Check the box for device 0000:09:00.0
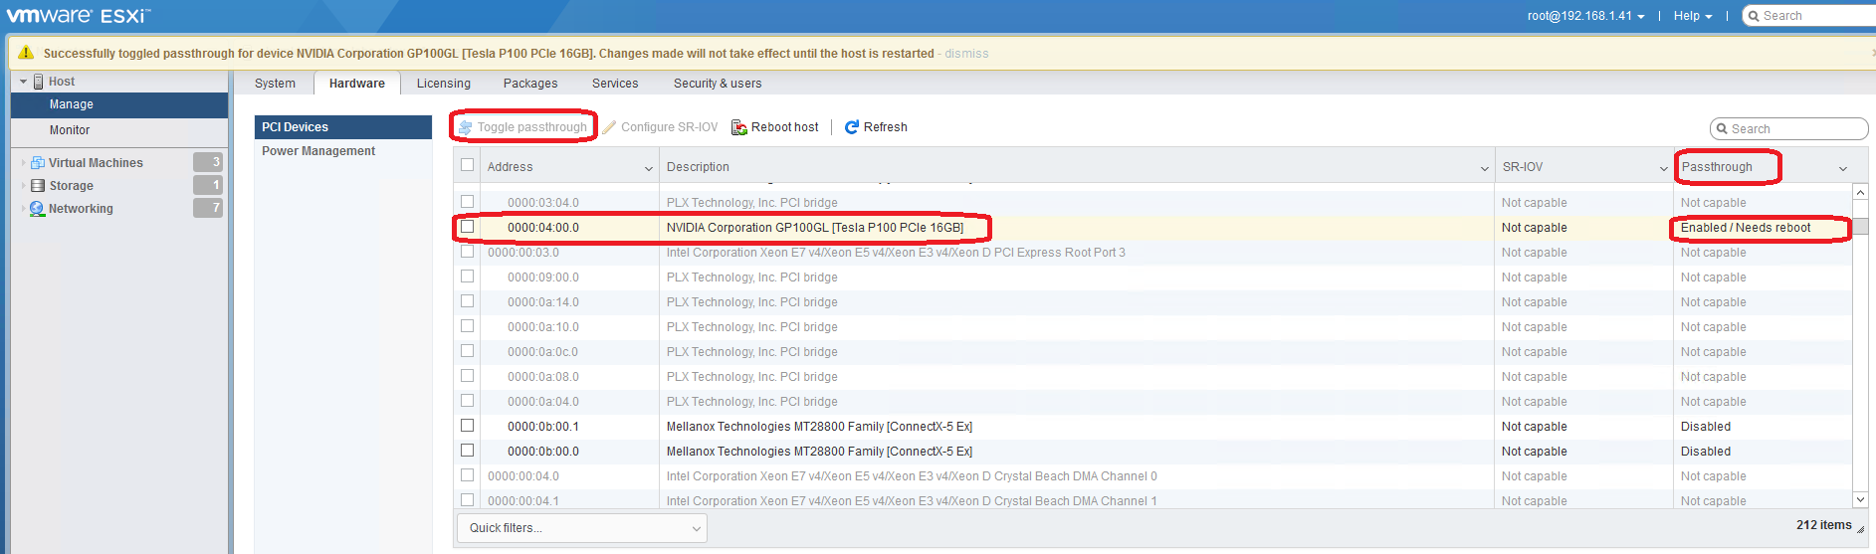 (x=468, y=277)
